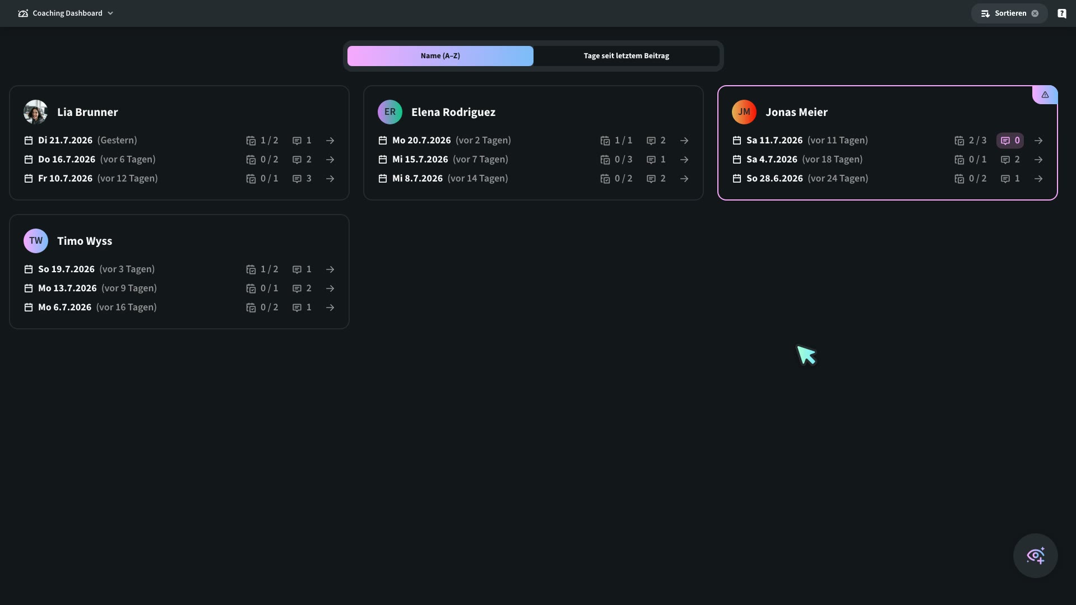1076x605 pixels.
Task: Open Jonas's So 28.6.2026 entry arrow
Action: coord(1038,179)
